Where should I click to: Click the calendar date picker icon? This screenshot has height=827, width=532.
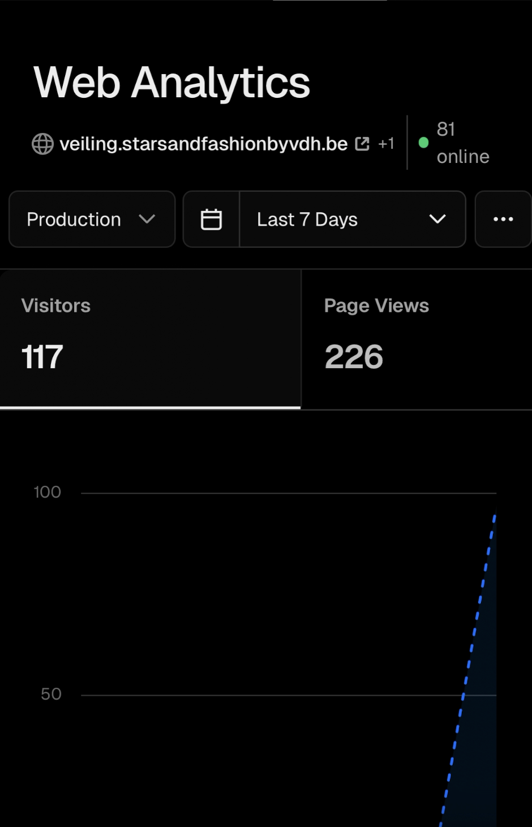(x=211, y=219)
